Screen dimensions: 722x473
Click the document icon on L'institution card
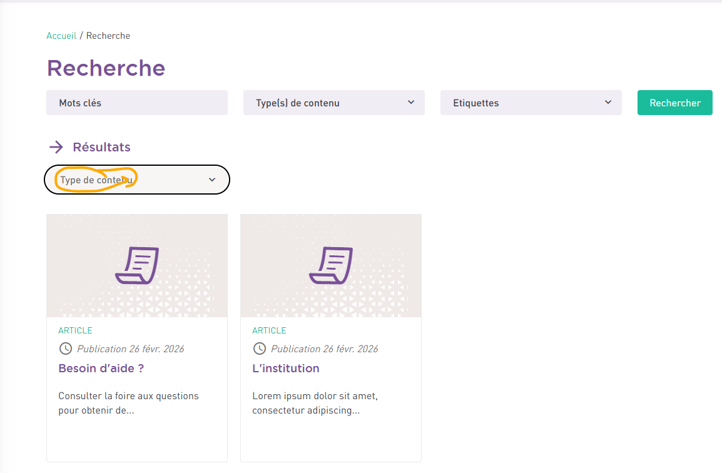[x=331, y=265]
